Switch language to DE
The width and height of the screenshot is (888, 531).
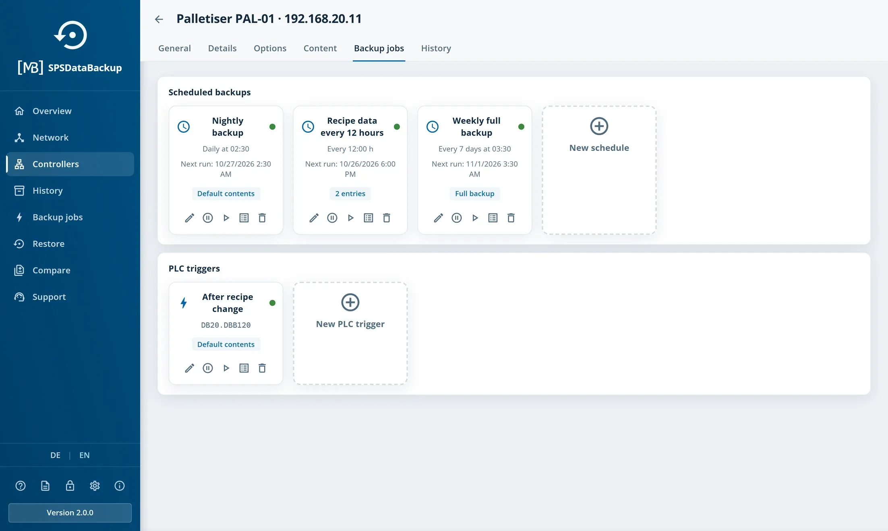point(55,455)
